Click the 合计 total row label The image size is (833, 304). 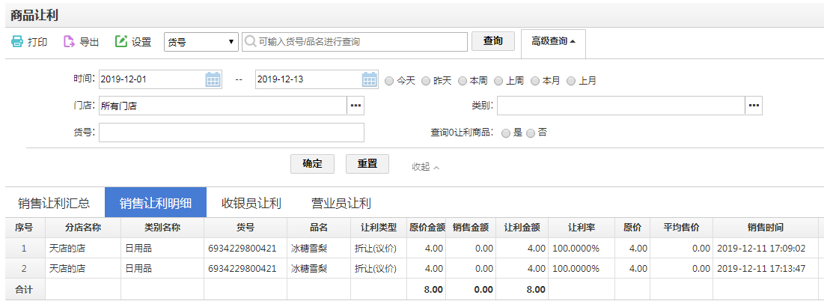[x=23, y=290]
